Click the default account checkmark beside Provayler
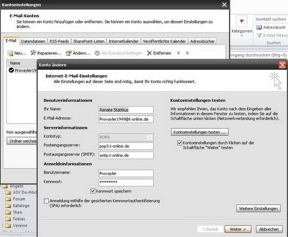This screenshot has height=237, width=288. click(x=11, y=70)
